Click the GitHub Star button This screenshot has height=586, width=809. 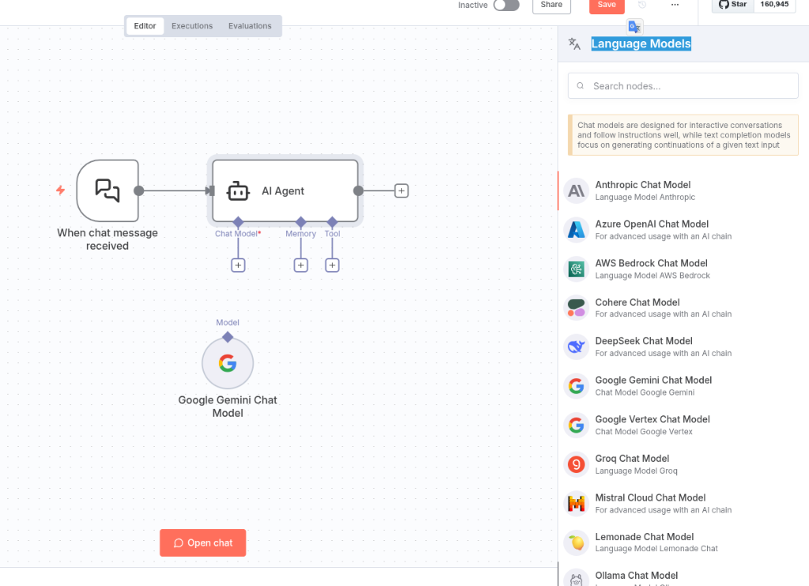pos(732,5)
